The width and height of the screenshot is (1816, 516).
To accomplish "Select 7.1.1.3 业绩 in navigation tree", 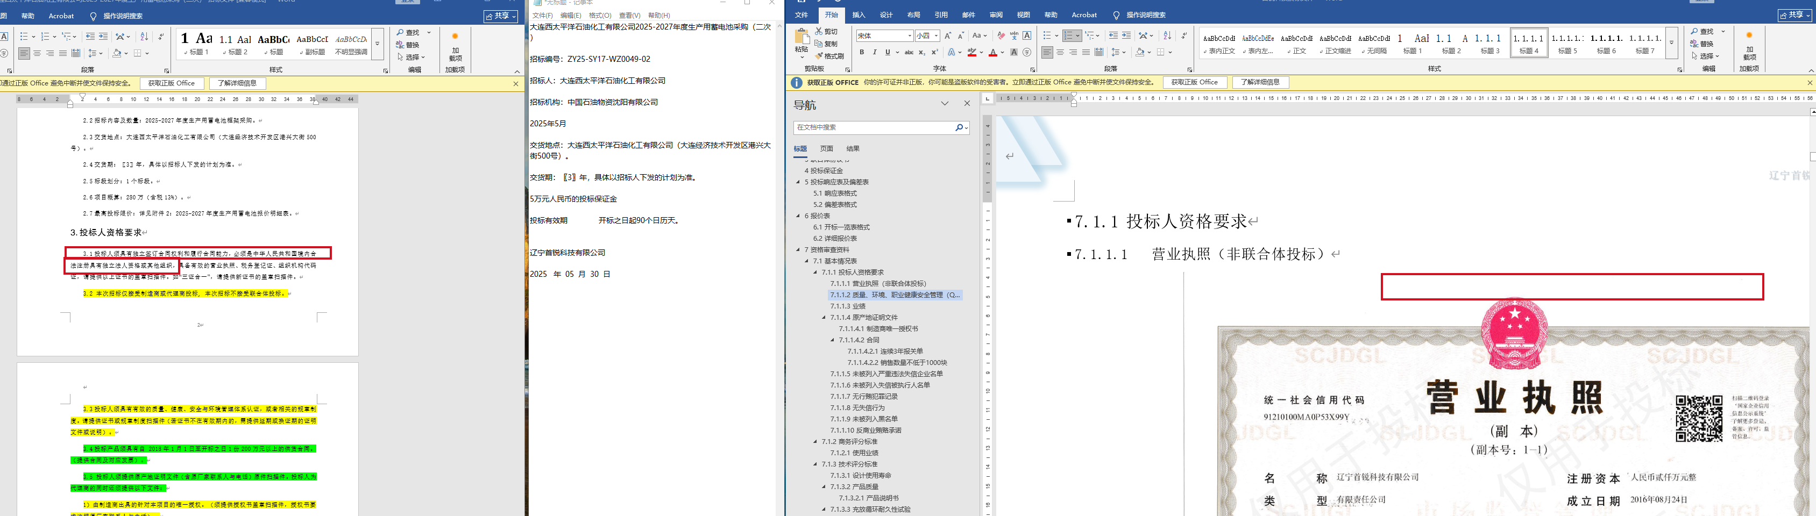I will pos(847,306).
